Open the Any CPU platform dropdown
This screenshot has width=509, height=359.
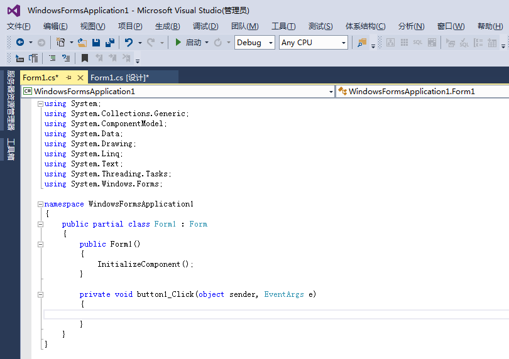[x=314, y=43]
